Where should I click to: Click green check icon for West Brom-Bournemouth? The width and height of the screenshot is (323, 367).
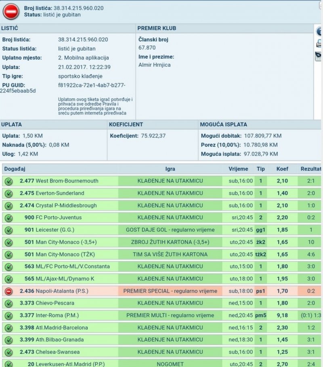pyautogui.click(x=8, y=181)
